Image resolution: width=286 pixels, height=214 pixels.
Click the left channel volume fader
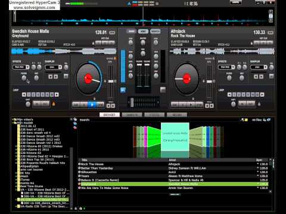click(x=139, y=65)
